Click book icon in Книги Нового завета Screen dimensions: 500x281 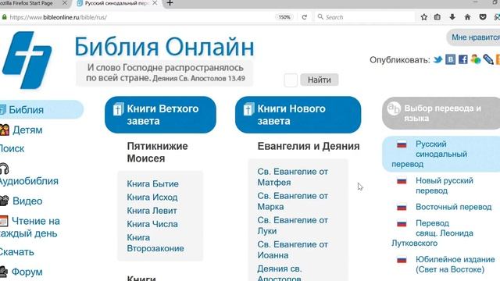tap(248, 109)
